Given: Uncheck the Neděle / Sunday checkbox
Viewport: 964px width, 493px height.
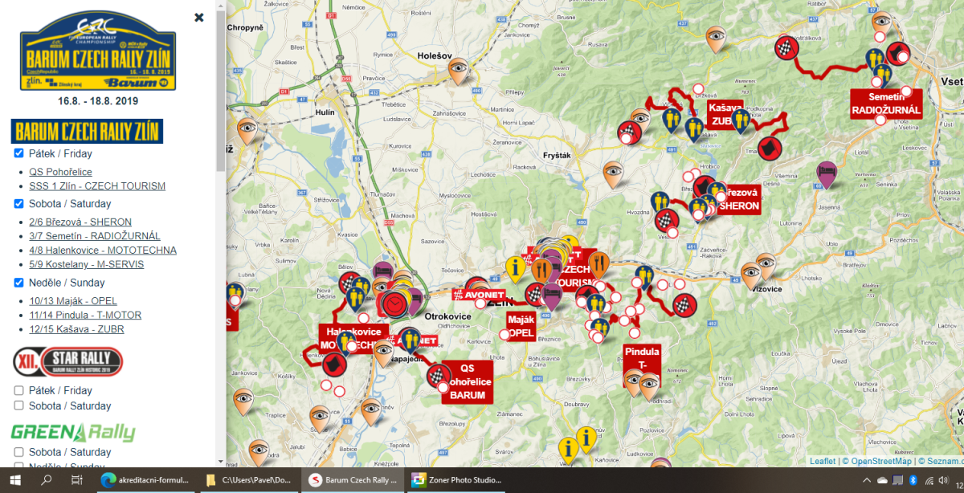Looking at the screenshot, I should pyautogui.click(x=19, y=283).
